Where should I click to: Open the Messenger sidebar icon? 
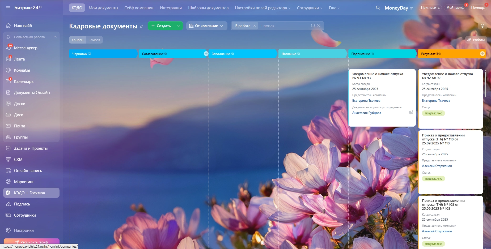click(x=9, y=48)
